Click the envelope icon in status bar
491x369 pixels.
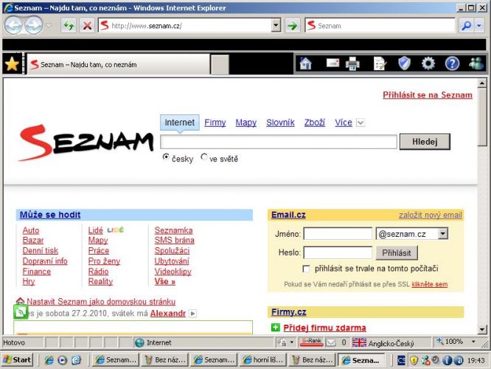[x=331, y=342]
